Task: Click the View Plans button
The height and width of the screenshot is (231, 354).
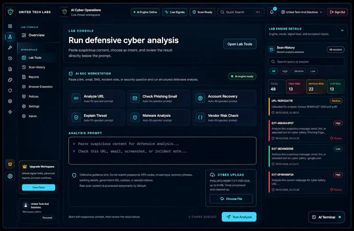Action: click(38, 188)
